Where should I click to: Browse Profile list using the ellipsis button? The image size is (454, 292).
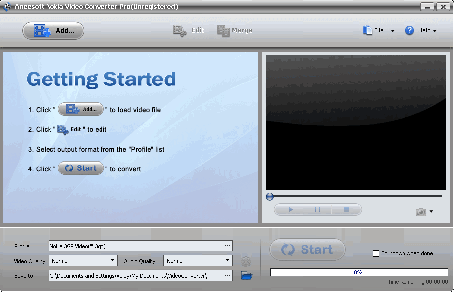click(x=227, y=246)
